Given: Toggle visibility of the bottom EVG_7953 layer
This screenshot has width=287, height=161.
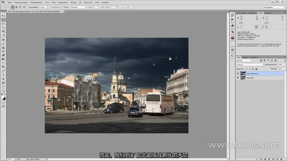Looking at the screenshot, I should (x=238, y=78).
